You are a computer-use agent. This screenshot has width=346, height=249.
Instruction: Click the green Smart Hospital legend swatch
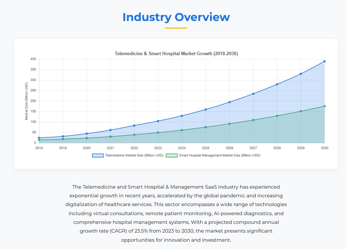pos(171,155)
